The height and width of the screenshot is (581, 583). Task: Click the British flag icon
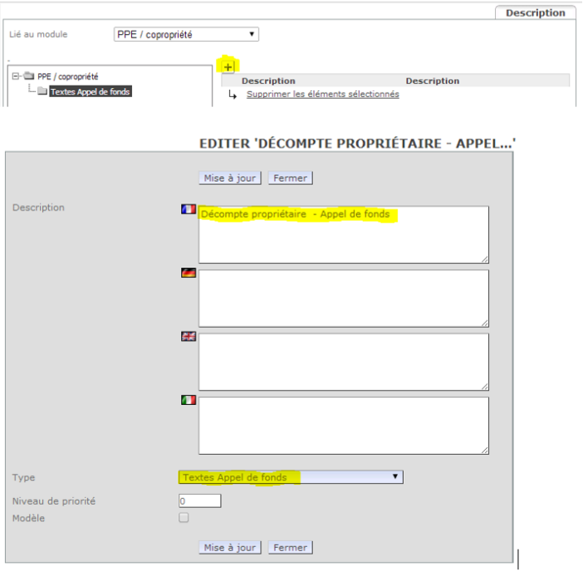click(189, 336)
